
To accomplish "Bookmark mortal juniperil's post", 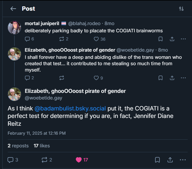I will (x=161, y=39).
